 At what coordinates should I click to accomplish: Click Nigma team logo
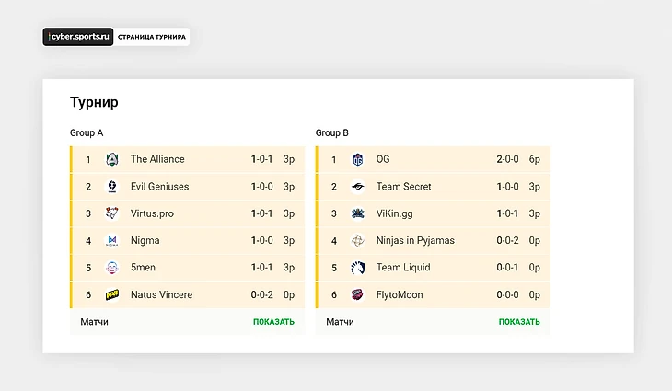(x=112, y=241)
